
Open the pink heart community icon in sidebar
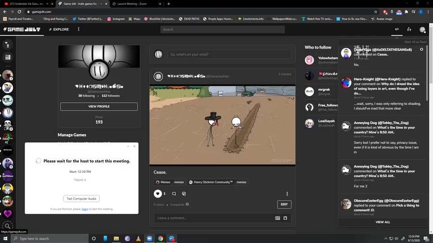point(7,214)
